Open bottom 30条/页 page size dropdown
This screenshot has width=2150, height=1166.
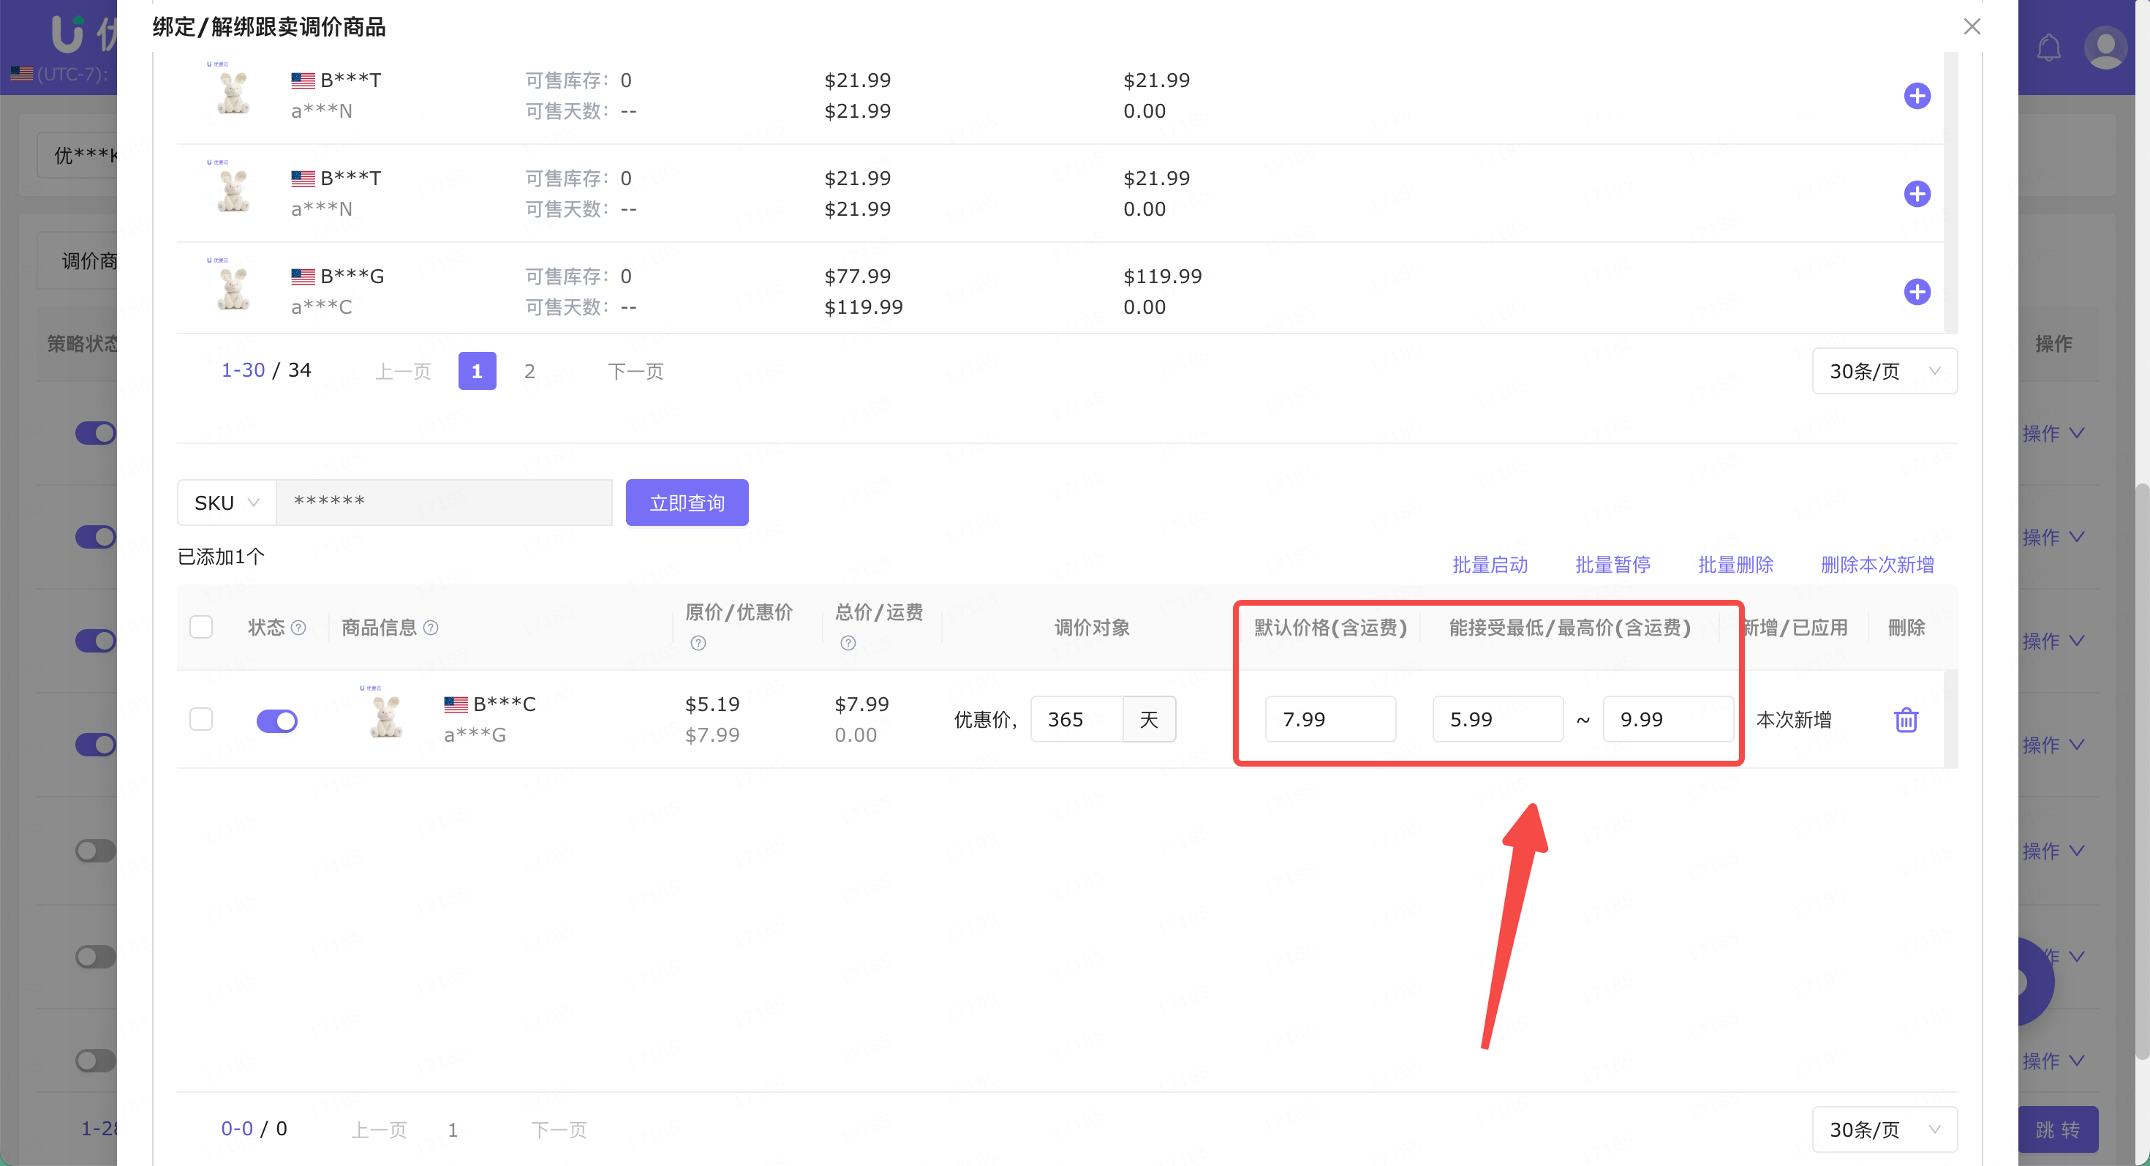coord(1884,1129)
